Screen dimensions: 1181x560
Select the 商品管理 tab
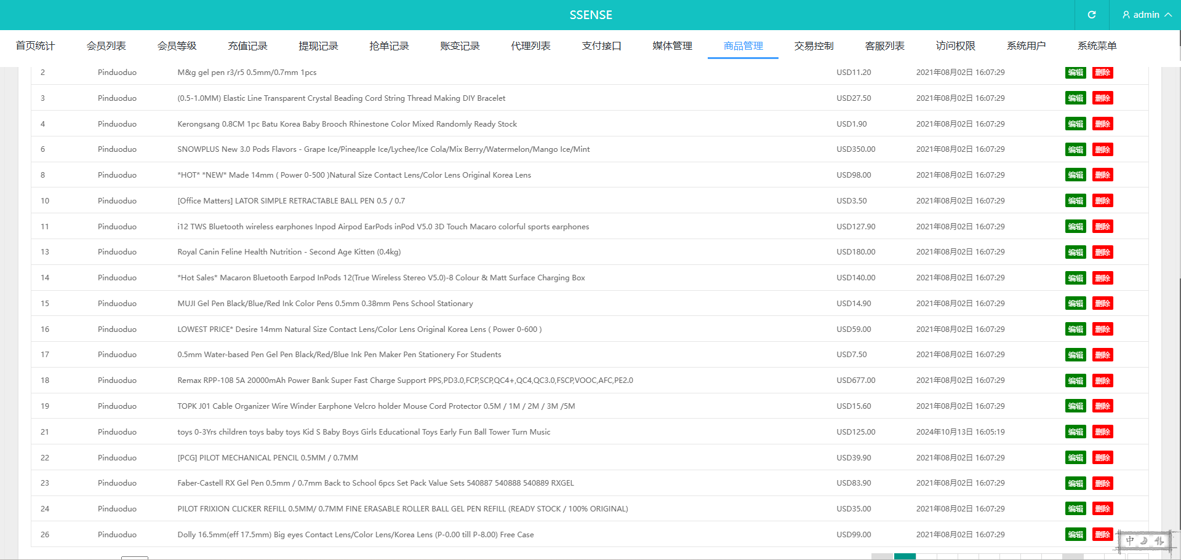(x=743, y=45)
